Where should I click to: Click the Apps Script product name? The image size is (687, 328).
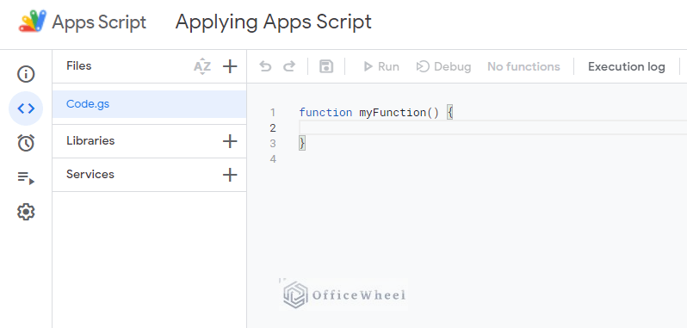[99, 22]
